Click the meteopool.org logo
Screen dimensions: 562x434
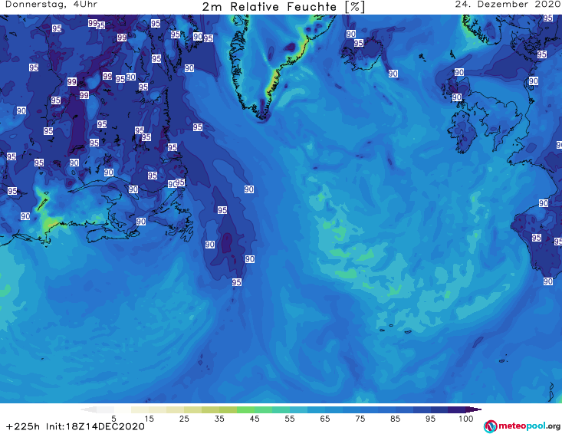522,426
